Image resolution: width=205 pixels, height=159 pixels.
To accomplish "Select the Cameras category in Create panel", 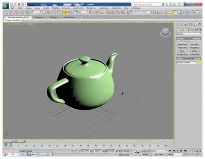I will pyautogui.click(x=189, y=29).
